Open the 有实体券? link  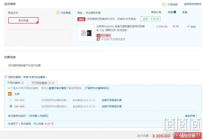pos(191,116)
